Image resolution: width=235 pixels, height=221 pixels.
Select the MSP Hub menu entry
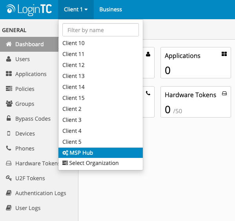pos(100,153)
